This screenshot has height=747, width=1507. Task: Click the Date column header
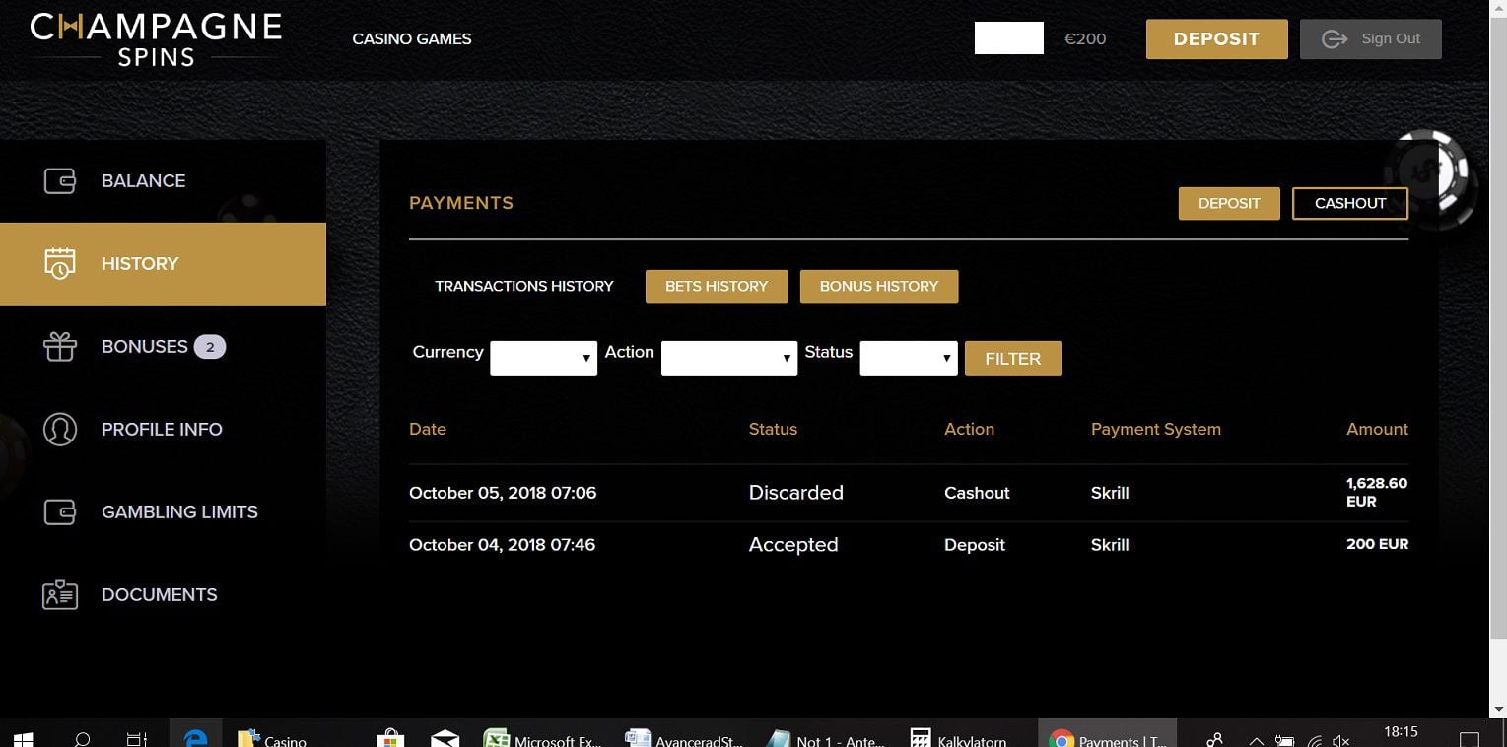click(x=428, y=430)
